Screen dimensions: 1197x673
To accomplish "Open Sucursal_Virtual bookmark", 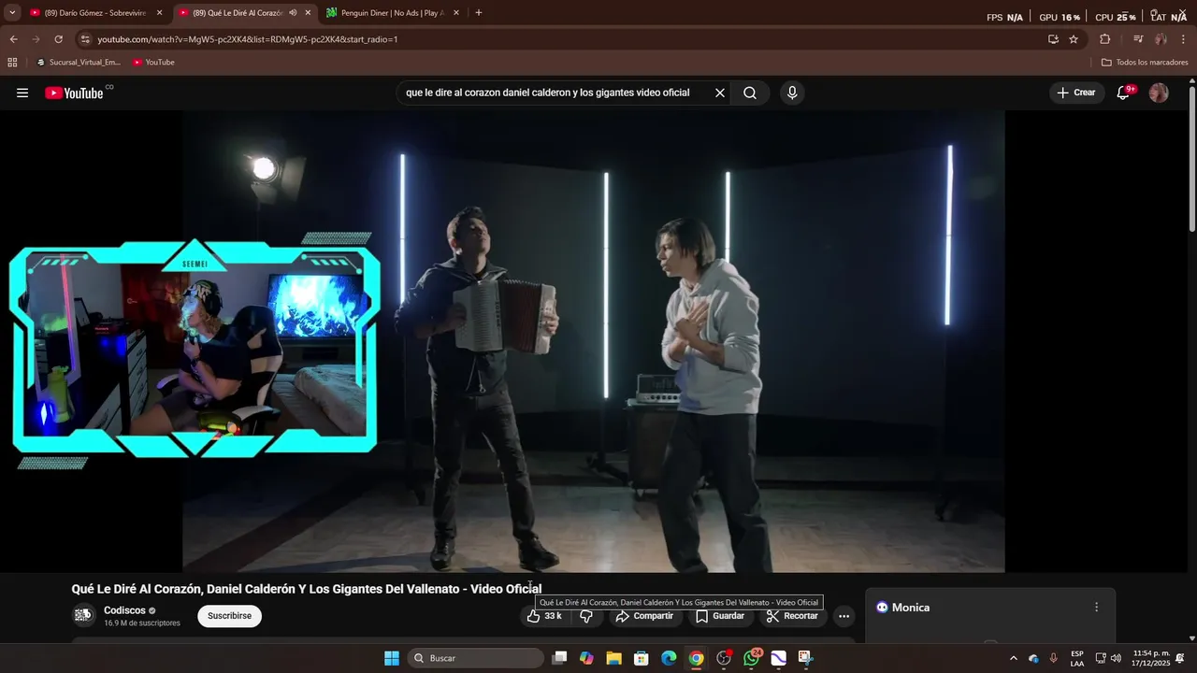I will pyautogui.click(x=79, y=63).
